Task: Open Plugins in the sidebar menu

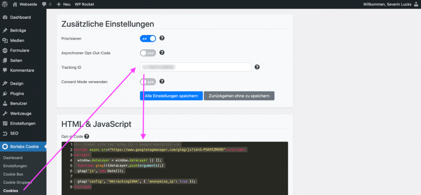Action: tap(17, 93)
